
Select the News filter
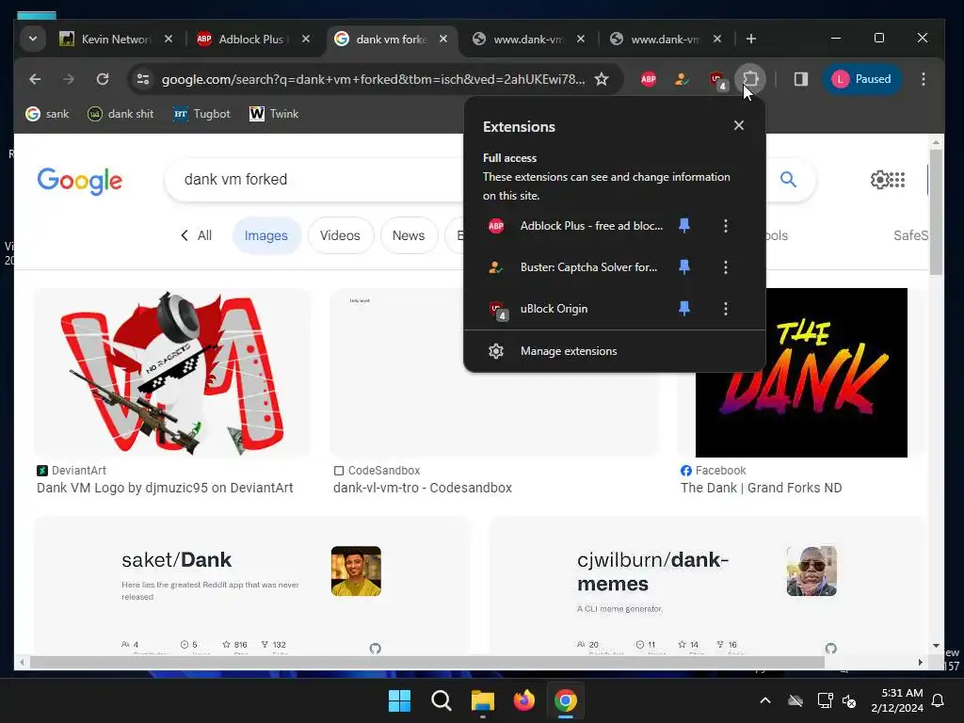(409, 235)
